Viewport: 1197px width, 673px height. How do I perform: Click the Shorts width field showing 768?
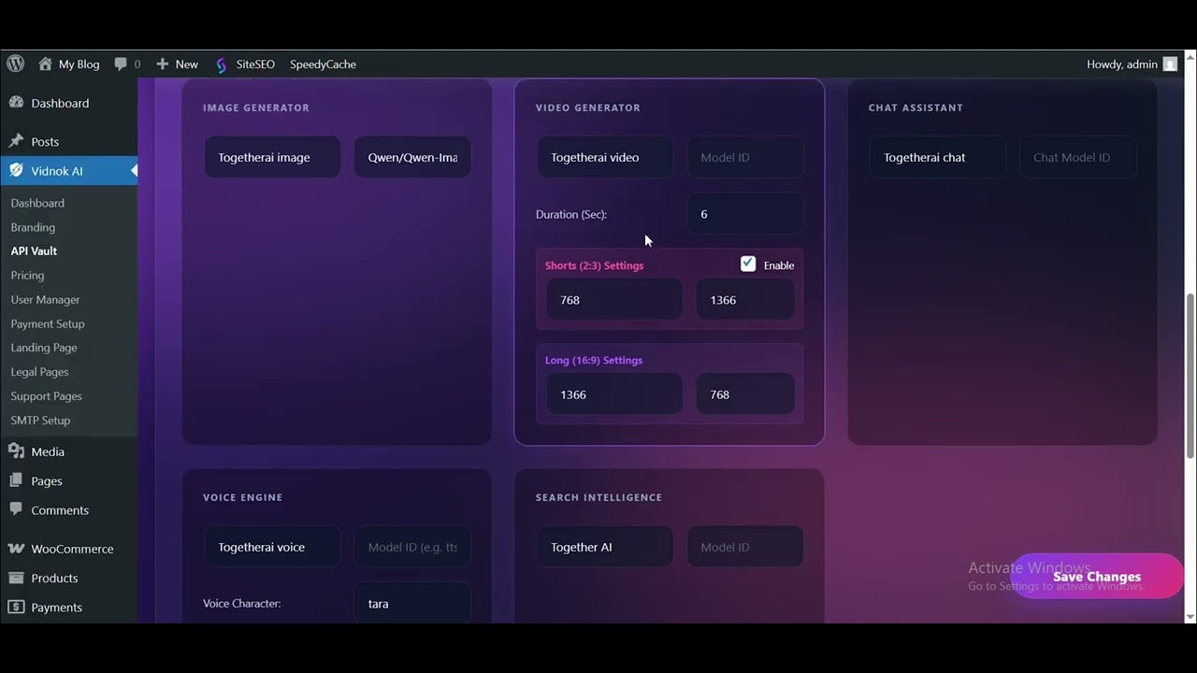point(614,300)
